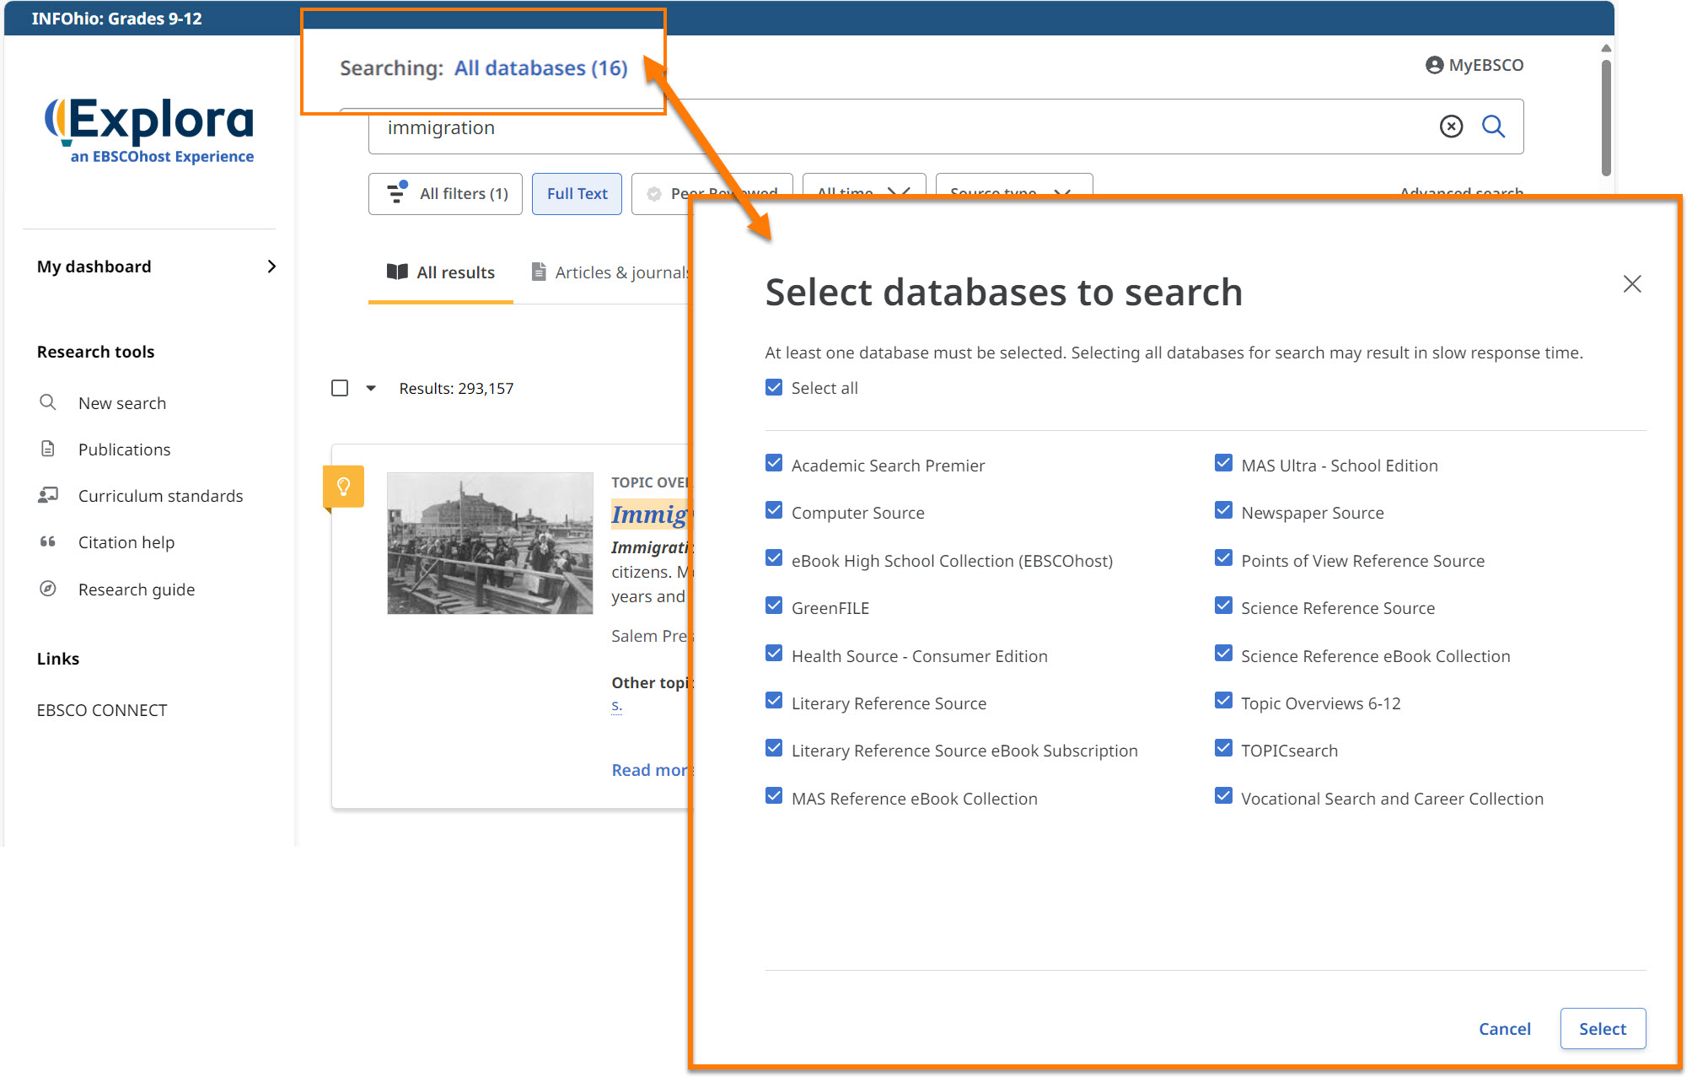The height and width of the screenshot is (1077, 1692).
Task: Click the Results: 293,157 text
Action: coord(456,389)
